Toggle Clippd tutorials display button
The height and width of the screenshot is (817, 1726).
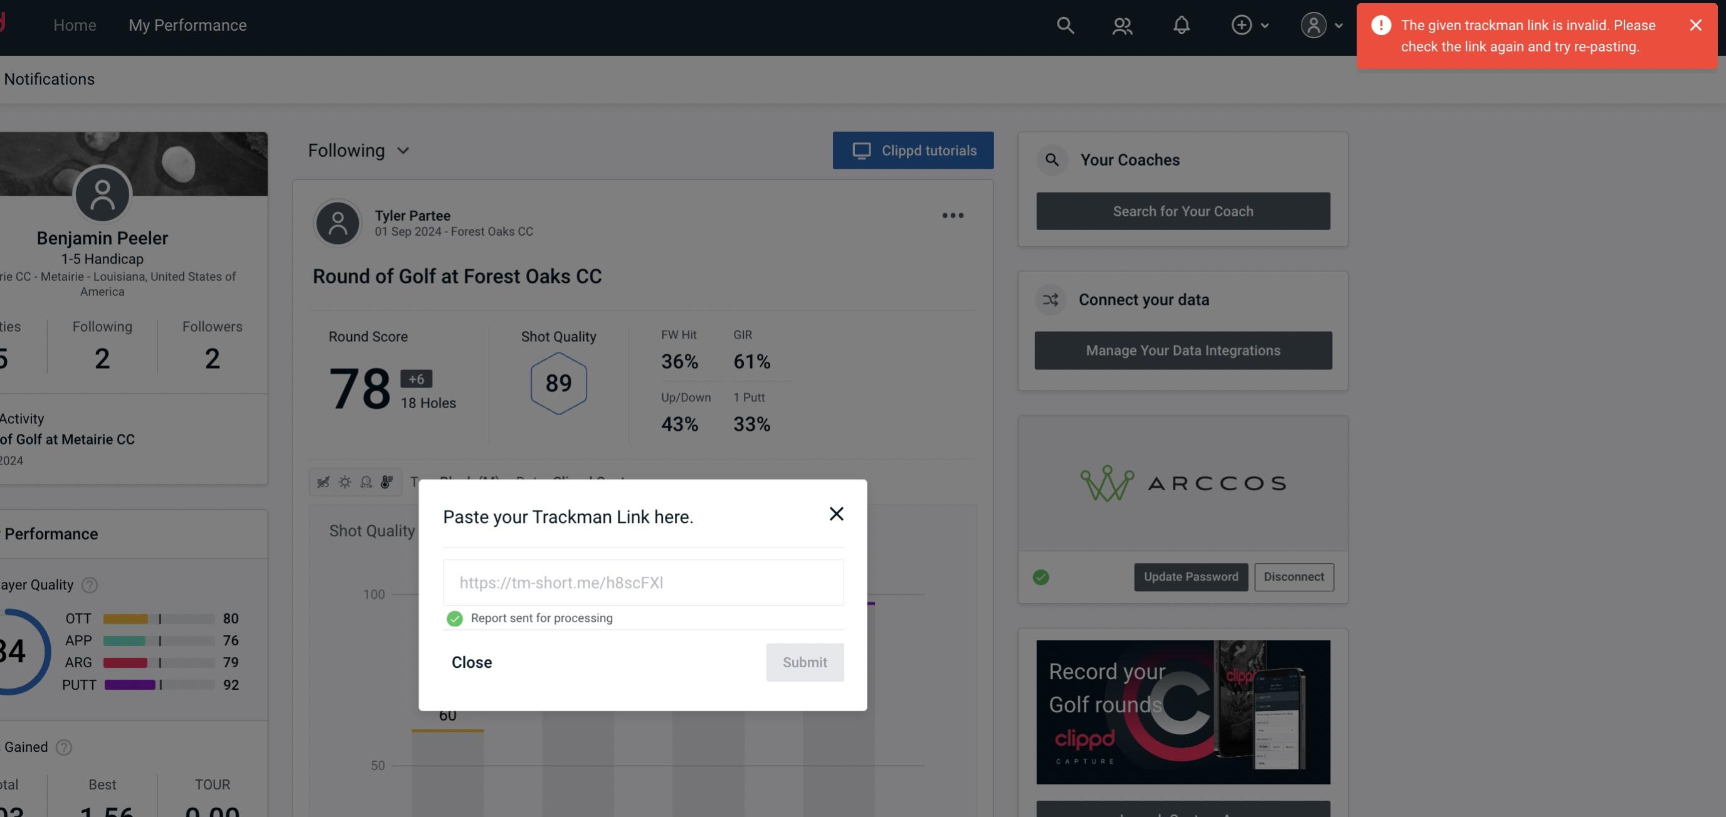pyautogui.click(x=914, y=150)
